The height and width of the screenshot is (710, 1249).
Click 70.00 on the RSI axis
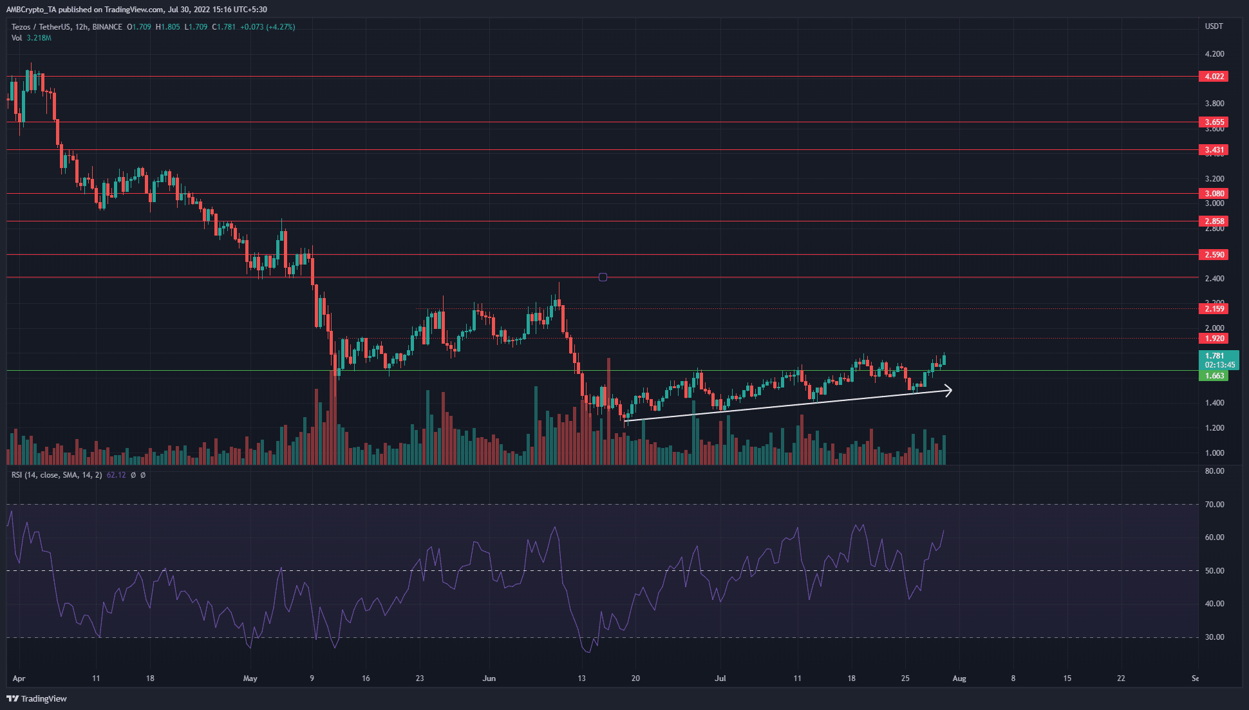click(x=1214, y=505)
